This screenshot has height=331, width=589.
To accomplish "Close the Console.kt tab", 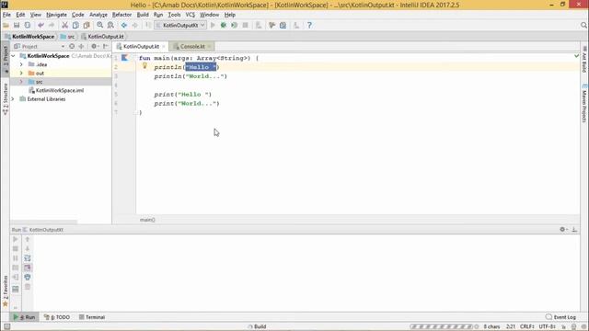I will (209, 47).
